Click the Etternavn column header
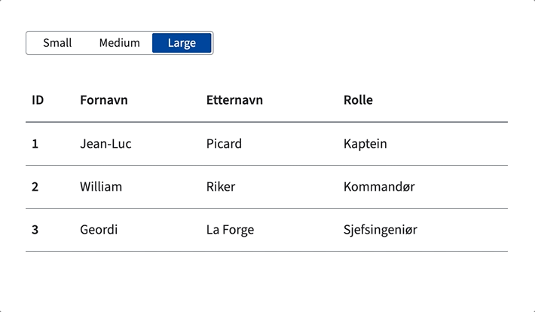 (x=234, y=100)
